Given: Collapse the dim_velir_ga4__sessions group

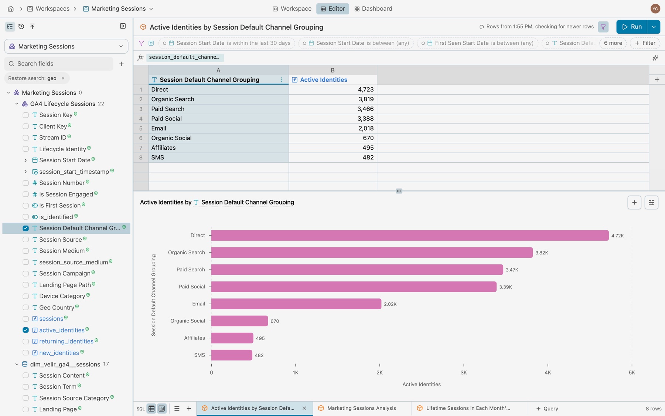Looking at the screenshot, I should coord(17,365).
